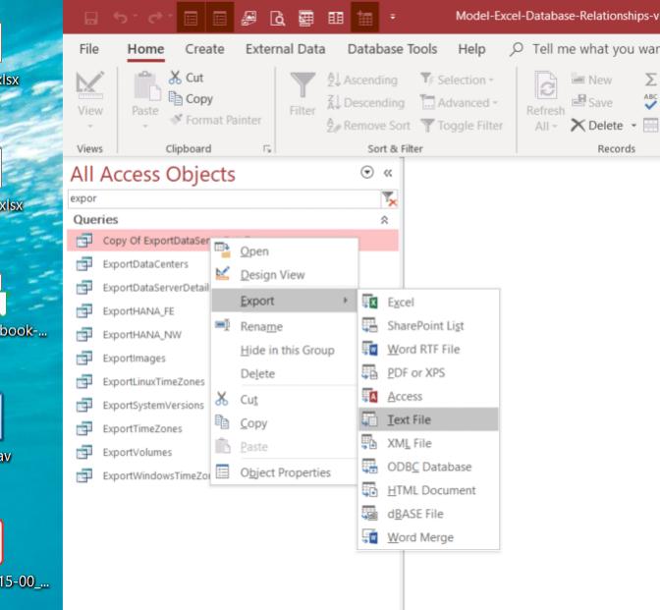Choose Design View from the context menu
Viewport: 660px width, 610px height.
pos(284,275)
